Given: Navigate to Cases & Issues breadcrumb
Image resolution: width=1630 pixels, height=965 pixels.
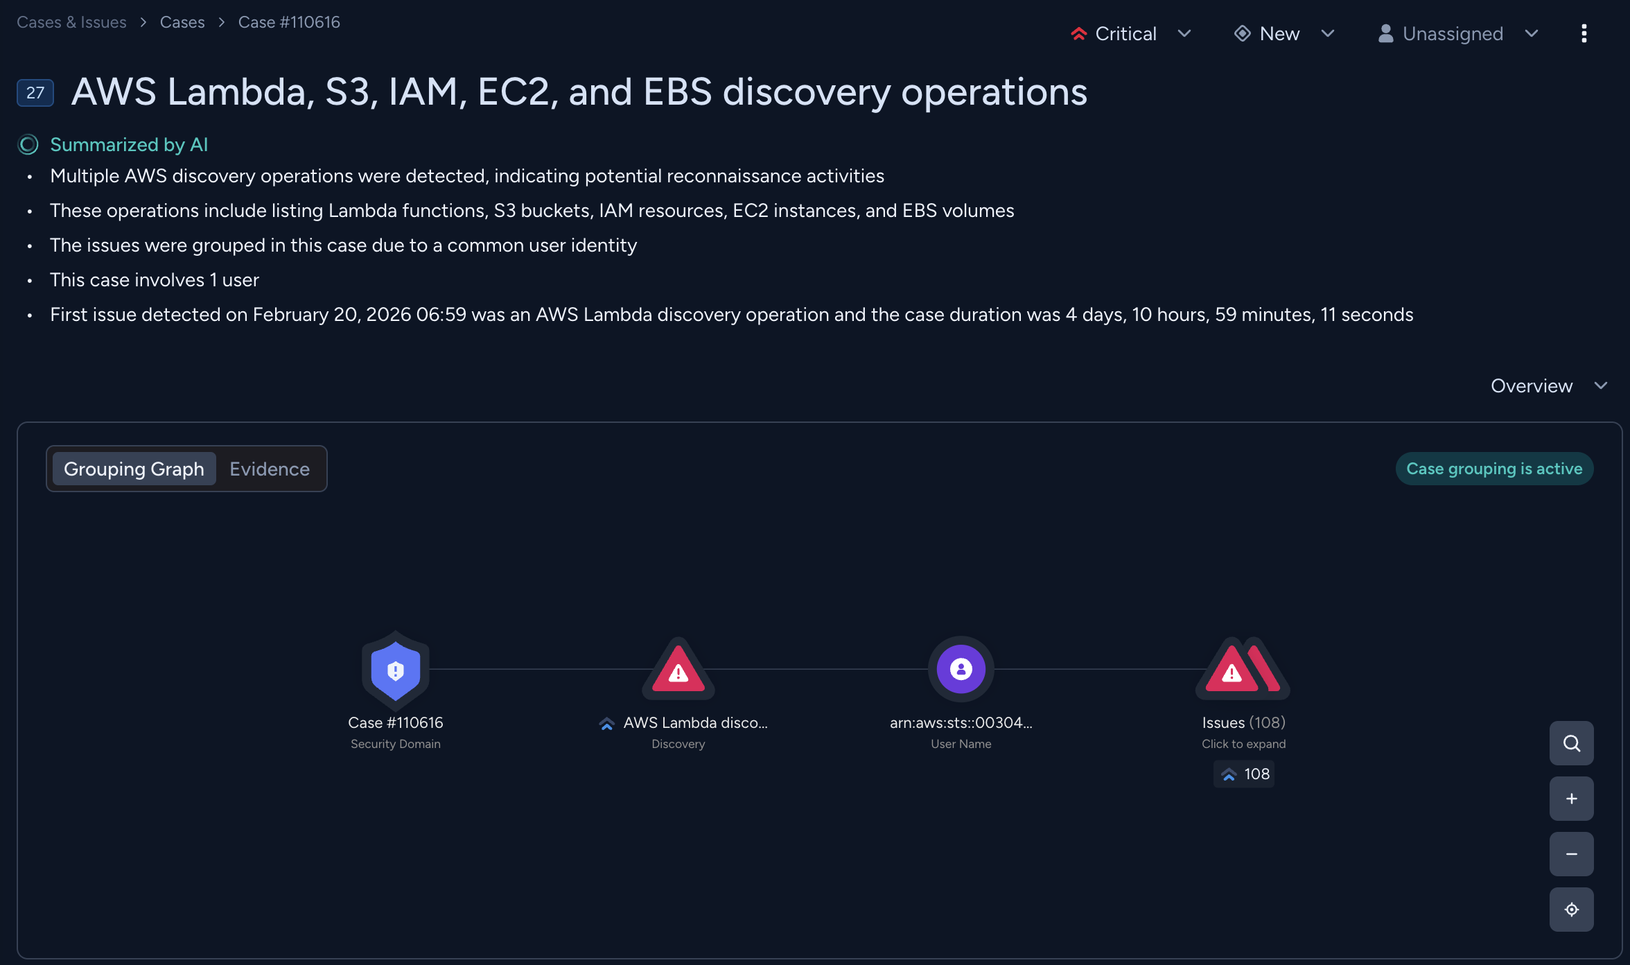Looking at the screenshot, I should point(71,22).
